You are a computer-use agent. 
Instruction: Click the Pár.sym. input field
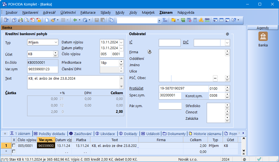tap(170, 106)
